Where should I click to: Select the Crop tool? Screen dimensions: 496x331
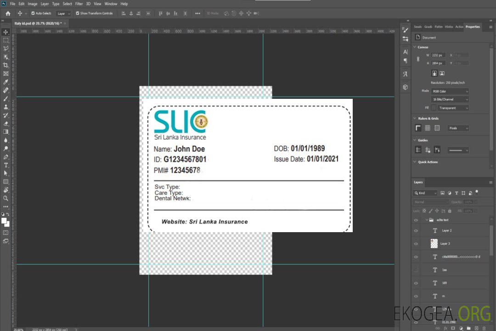[6, 65]
